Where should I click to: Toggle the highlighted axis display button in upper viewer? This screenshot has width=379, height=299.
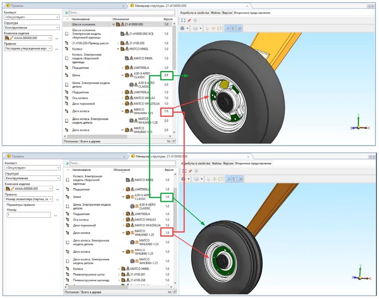pyautogui.click(x=227, y=28)
